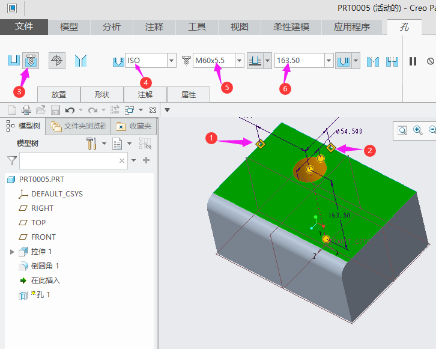The image size is (436, 349).
Task: Click the model tree search field
Action: 73,160
